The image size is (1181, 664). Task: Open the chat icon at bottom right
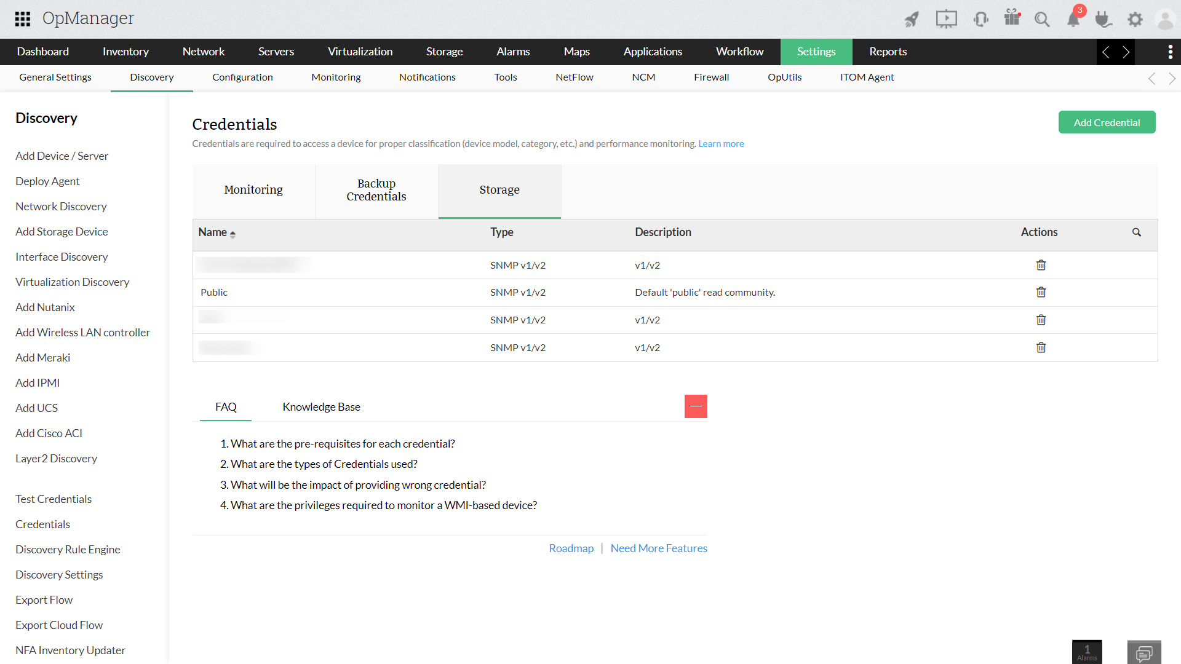pyautogui.click(x=1144, y=652)
